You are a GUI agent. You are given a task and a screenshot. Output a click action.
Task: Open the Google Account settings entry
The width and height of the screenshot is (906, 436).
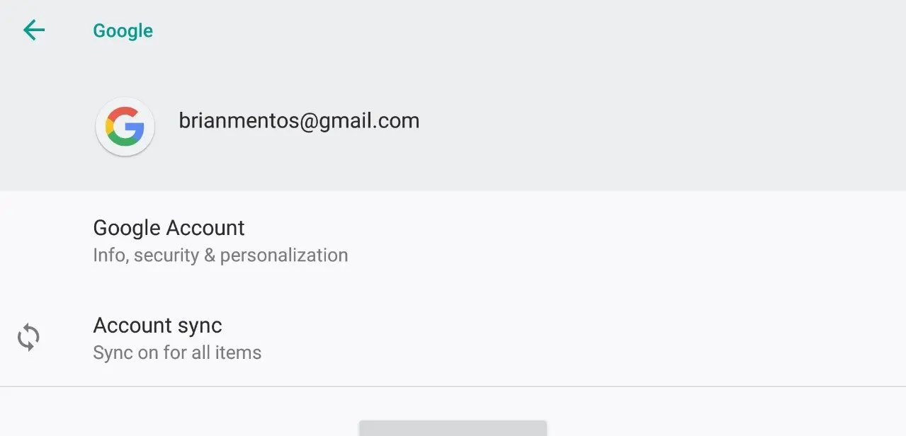453,241
